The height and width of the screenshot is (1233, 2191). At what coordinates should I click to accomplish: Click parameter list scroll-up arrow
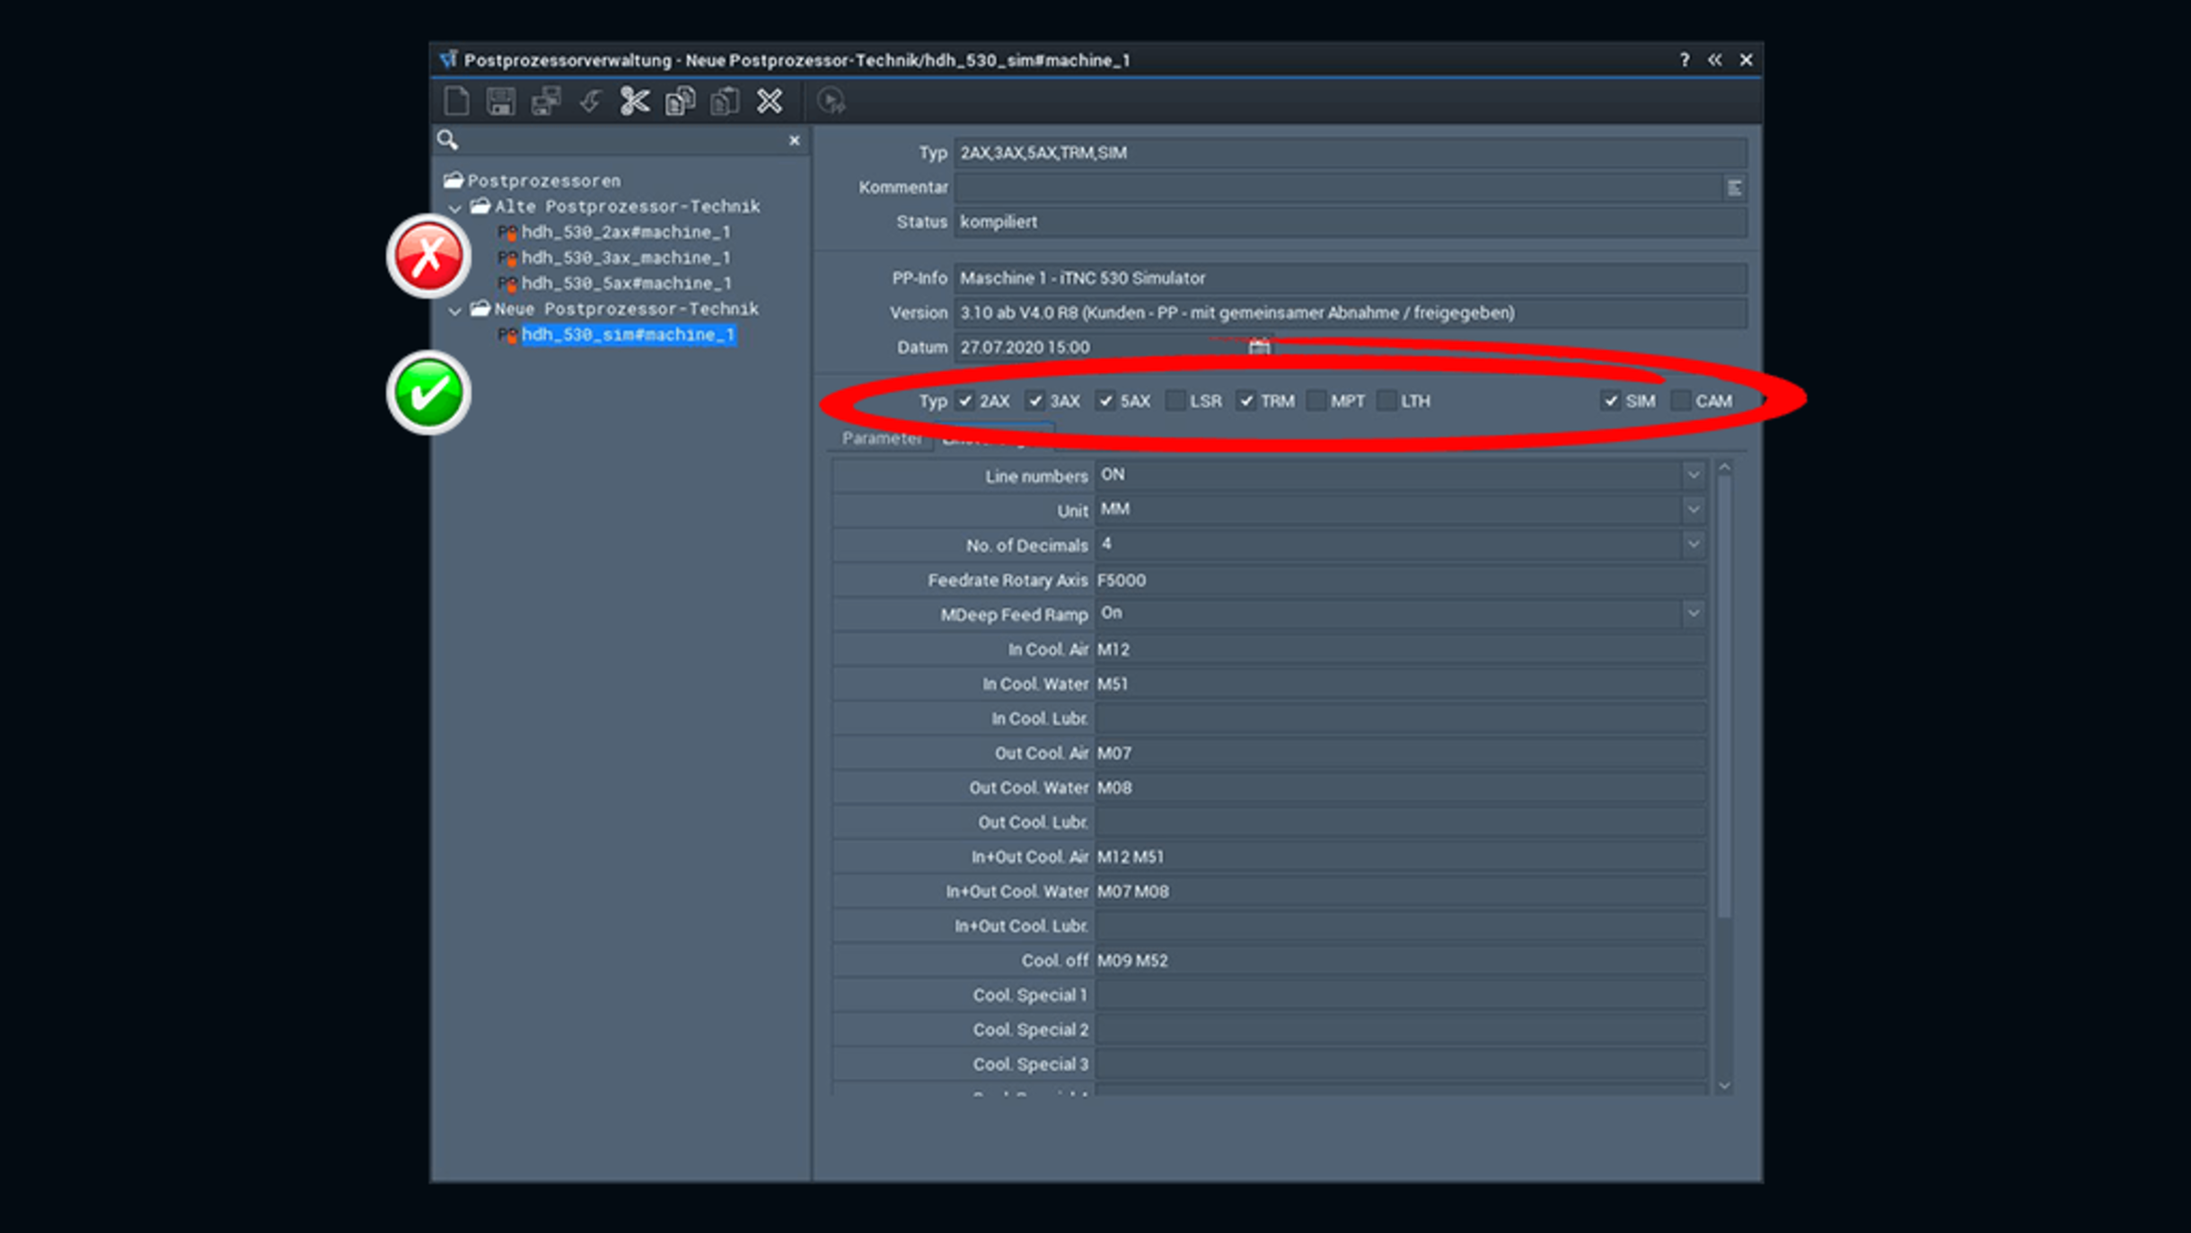(x=1724, y=467)
